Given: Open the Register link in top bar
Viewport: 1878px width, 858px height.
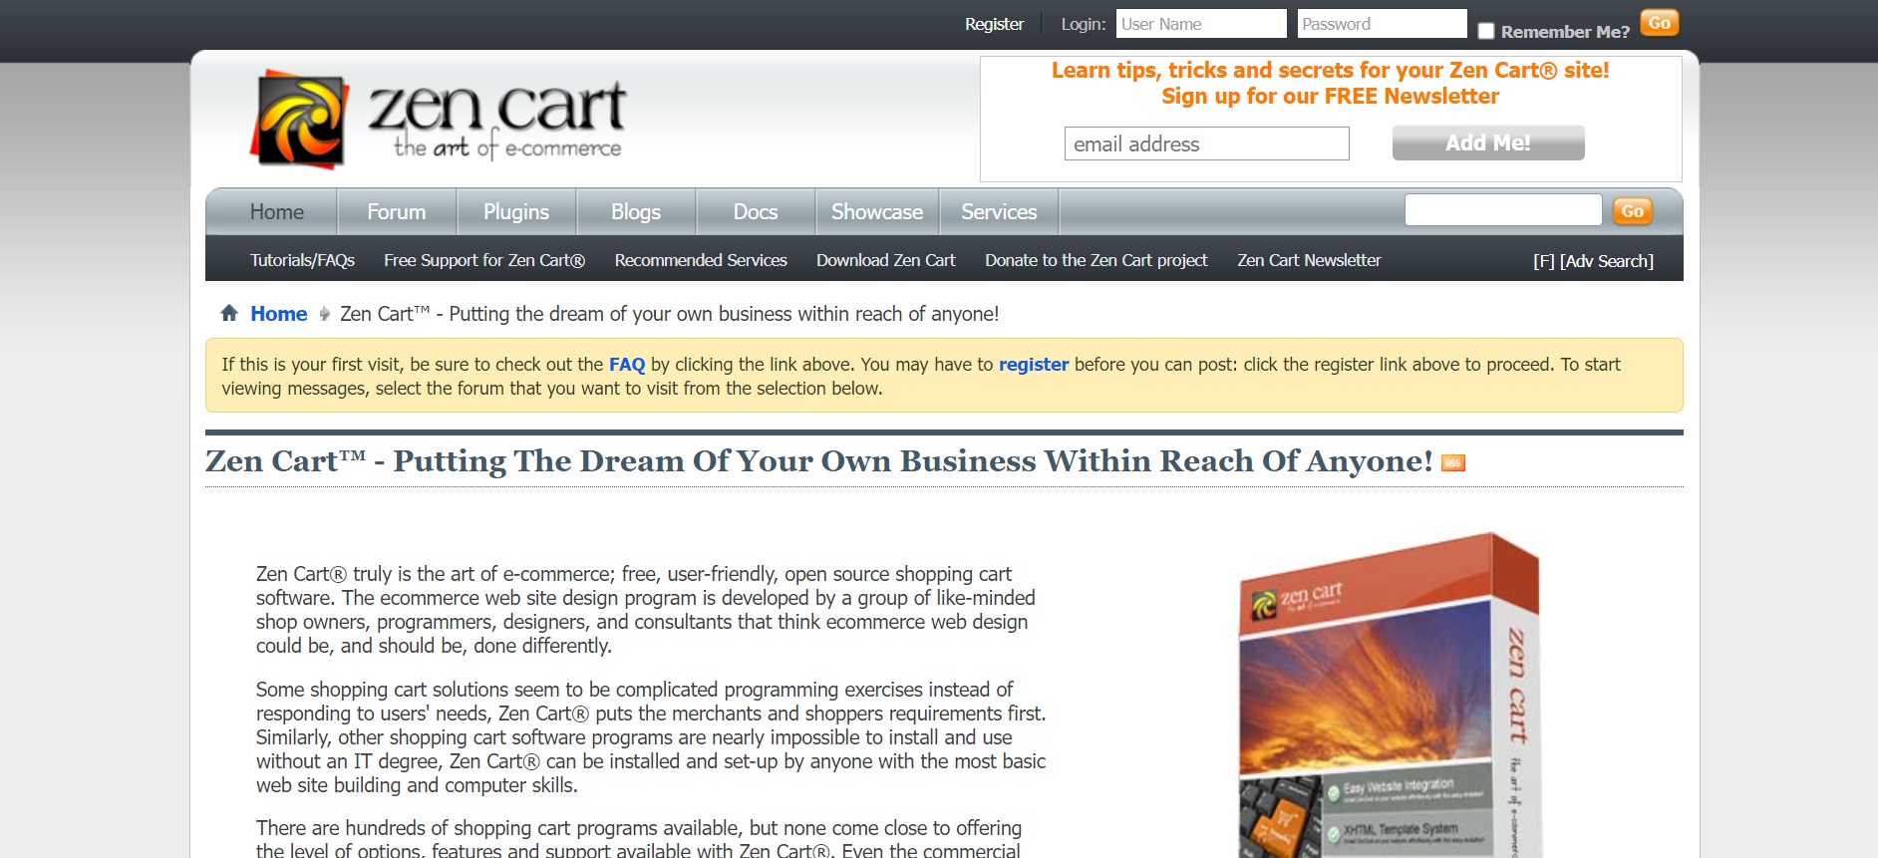Looking at the screenshot, I should [x=994, y=24].
